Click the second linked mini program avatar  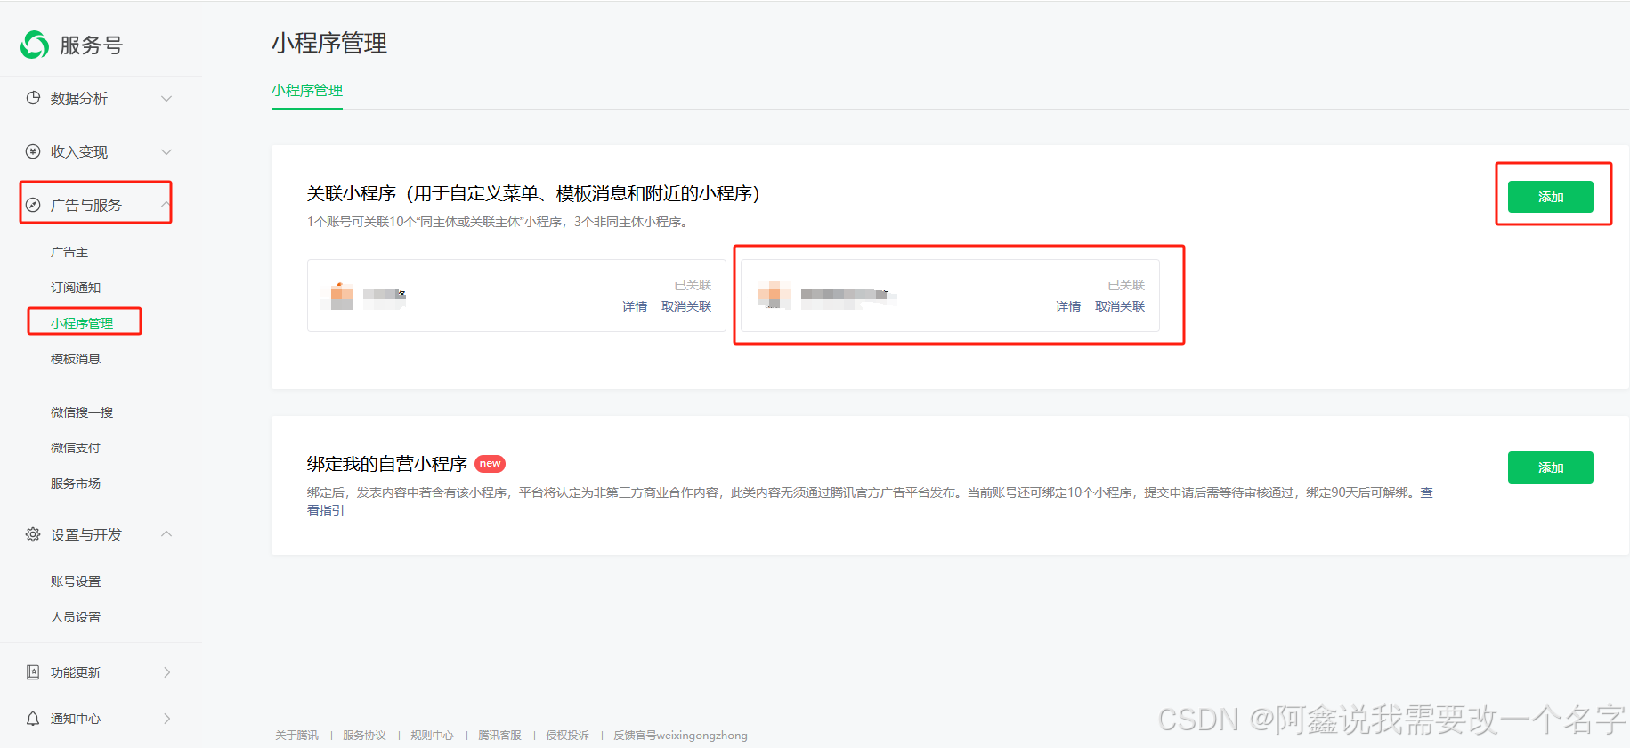tap(774, 295)
